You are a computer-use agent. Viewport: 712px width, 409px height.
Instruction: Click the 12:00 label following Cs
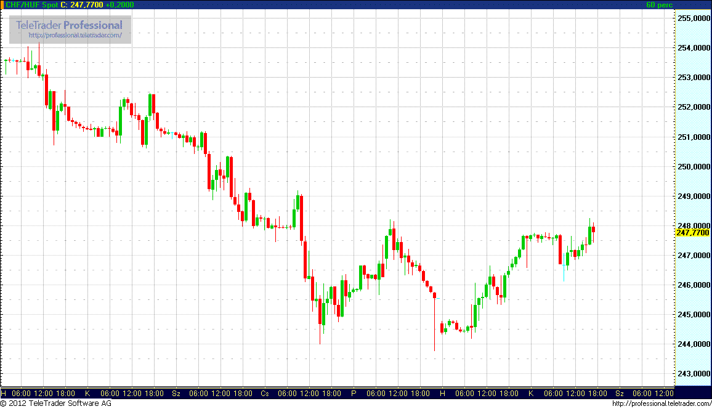point(310,394)
